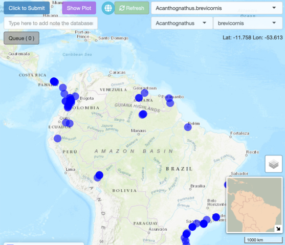Click the Recife city label
Viewport: 285px width, 245px height.
click(x=252, y=152)
